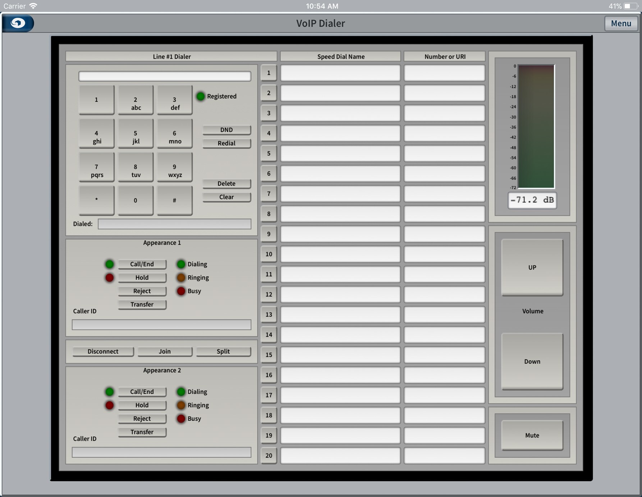The width and height of the screenshot is (642, 497).
Task: Toggle Hold on Appearance 1
Action: pyautogui.click(x=142, y=278)
